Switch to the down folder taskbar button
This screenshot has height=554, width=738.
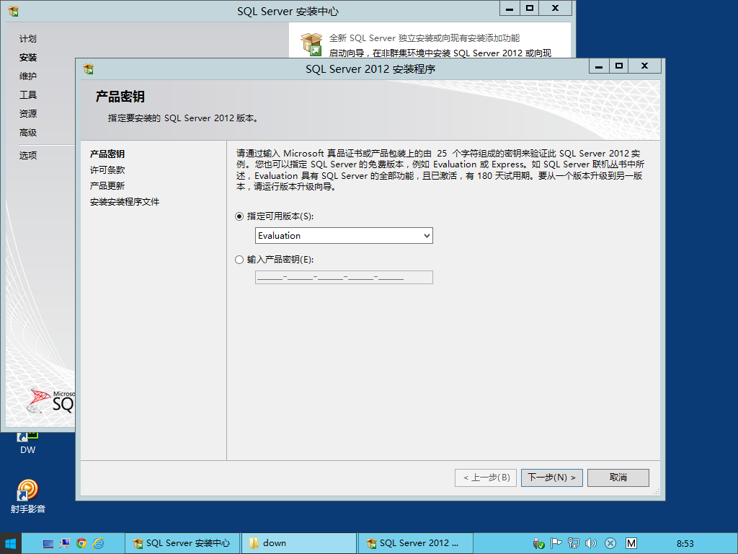coord(299,544)
